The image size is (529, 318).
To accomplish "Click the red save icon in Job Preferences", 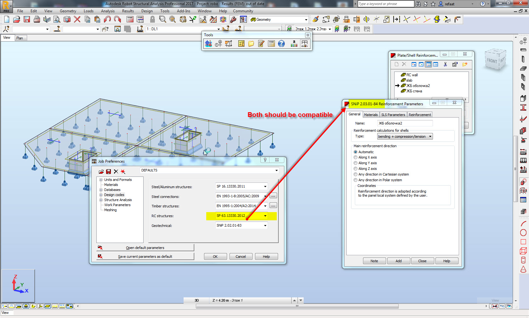I will tap(109, 171).
